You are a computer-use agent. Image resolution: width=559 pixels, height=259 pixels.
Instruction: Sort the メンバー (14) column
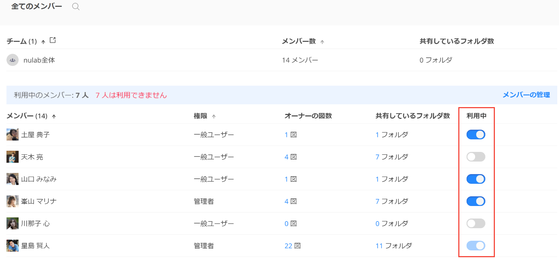click(x=54, y=116)
